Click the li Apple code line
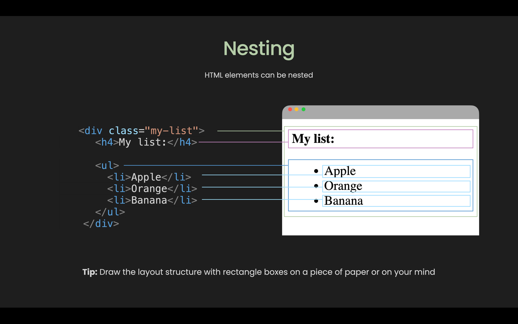 [x=149, y=177]
